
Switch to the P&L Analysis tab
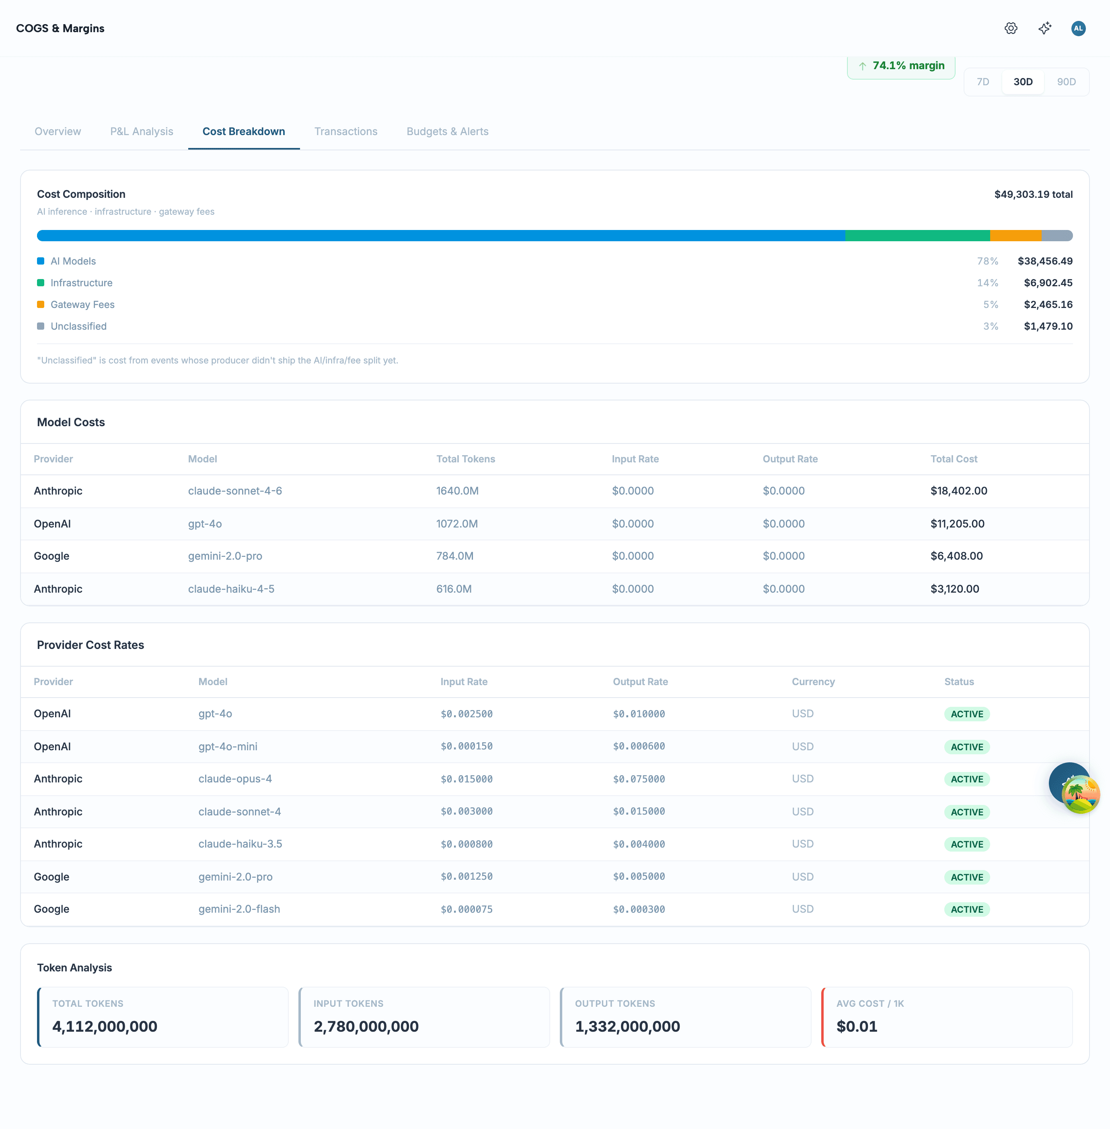(142, 131)
